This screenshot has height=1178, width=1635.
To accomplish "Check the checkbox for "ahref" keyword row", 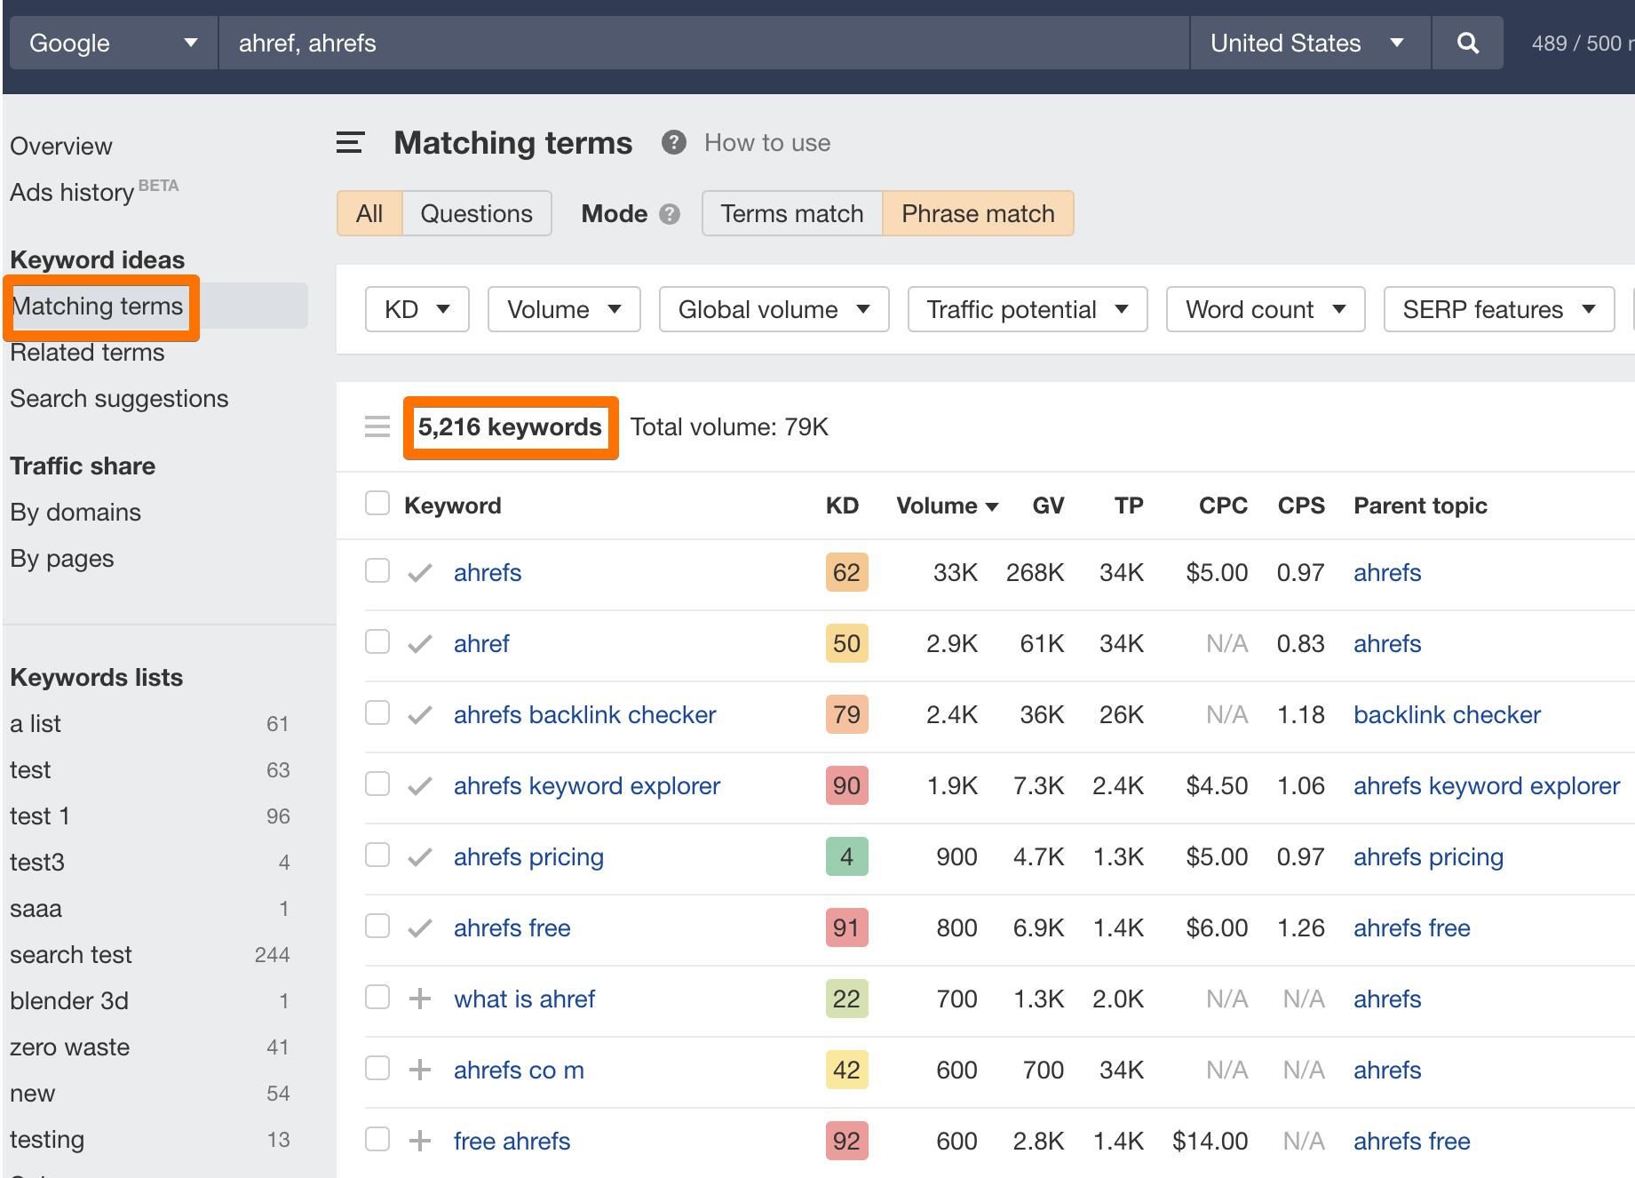I will (377, 642).
